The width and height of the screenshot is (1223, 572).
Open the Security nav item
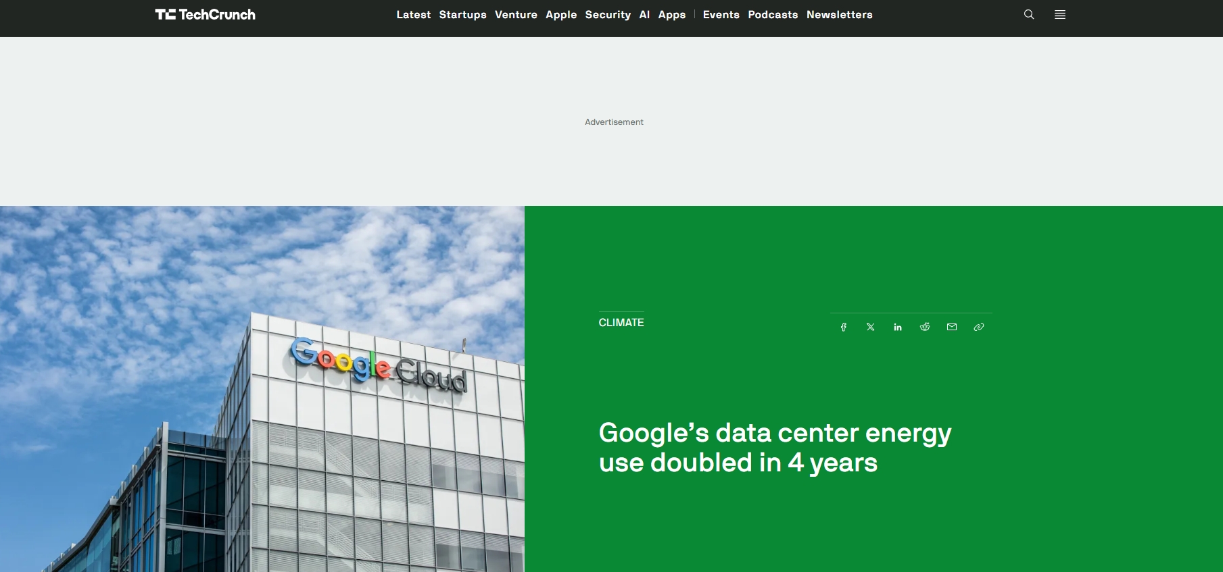point(608,14)
